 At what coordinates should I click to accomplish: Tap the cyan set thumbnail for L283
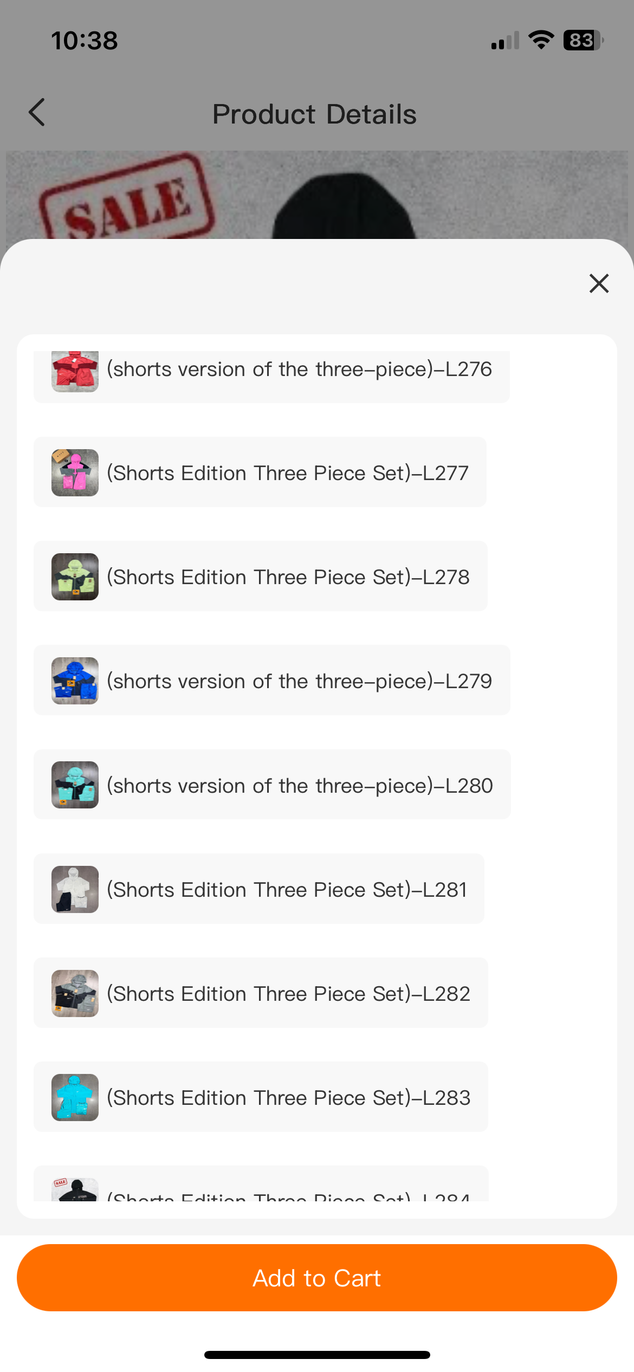coord(75,1097)
